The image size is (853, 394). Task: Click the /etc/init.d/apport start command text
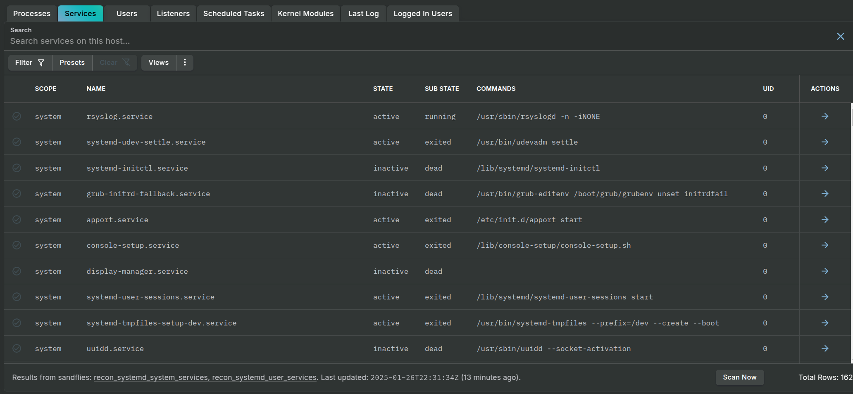coord(529,220)
